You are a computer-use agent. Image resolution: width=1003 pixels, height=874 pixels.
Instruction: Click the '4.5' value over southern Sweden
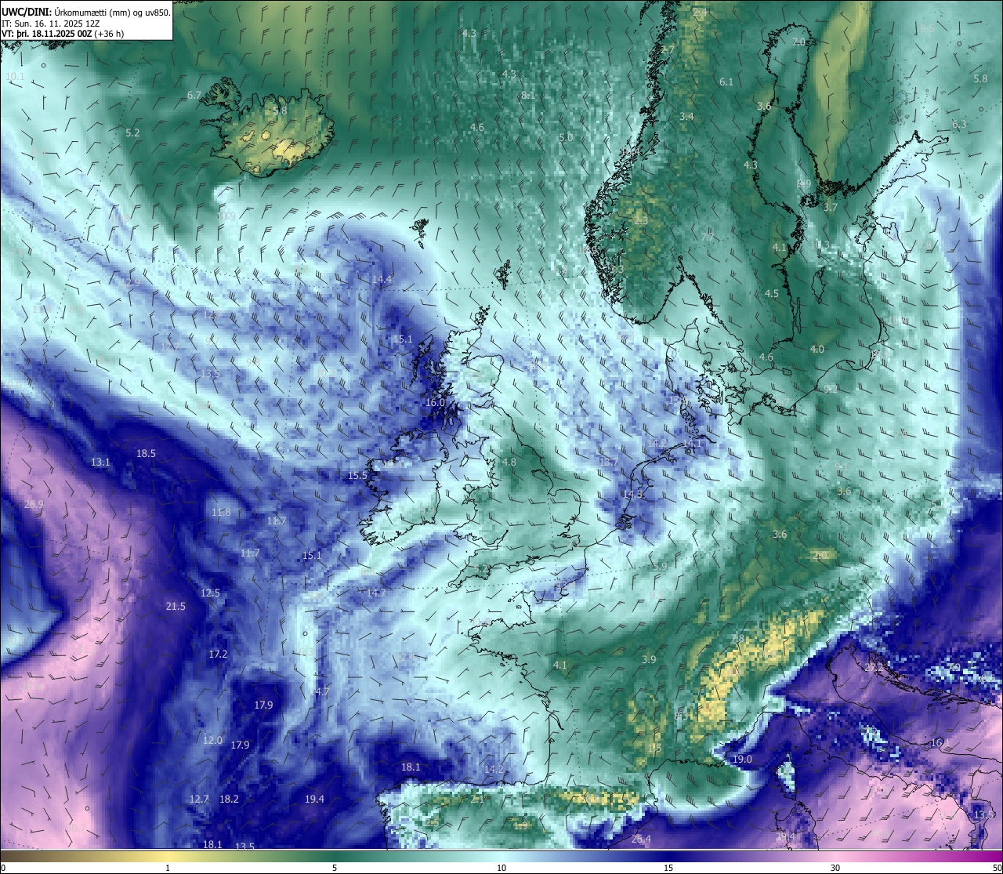[x=772, y=293]
